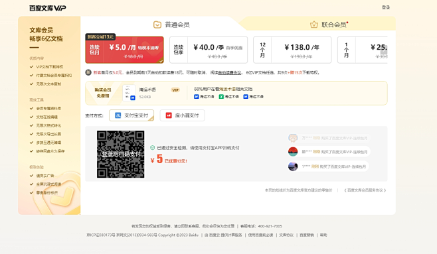Click the avatar of buyer 1****
437x254 pixels.
point(293,166)
